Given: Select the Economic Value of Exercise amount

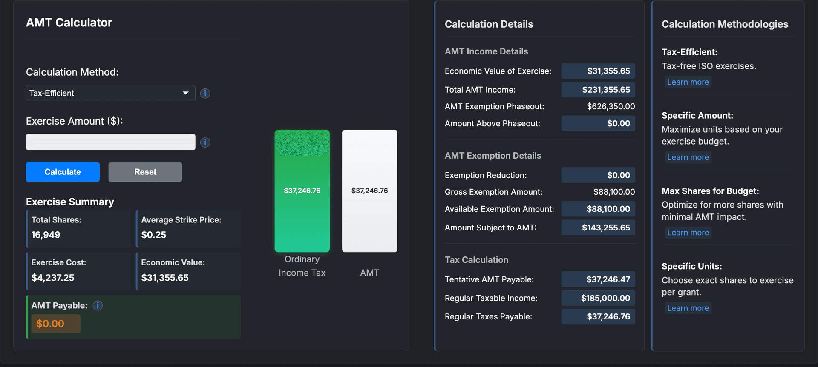Looking at the screenshot, I should [x=598, y=71].
